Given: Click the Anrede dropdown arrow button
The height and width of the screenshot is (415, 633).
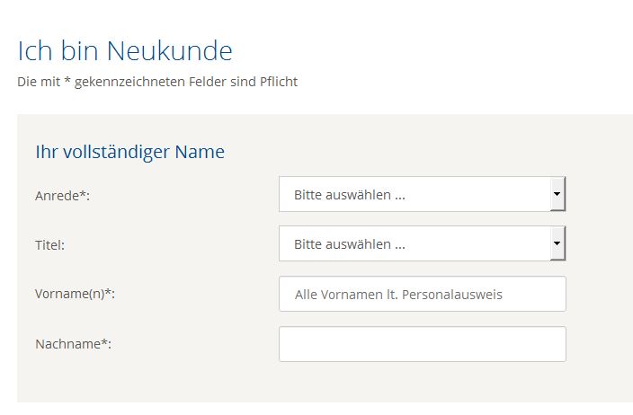Looking at the screenshot, I should pos(557,194).
